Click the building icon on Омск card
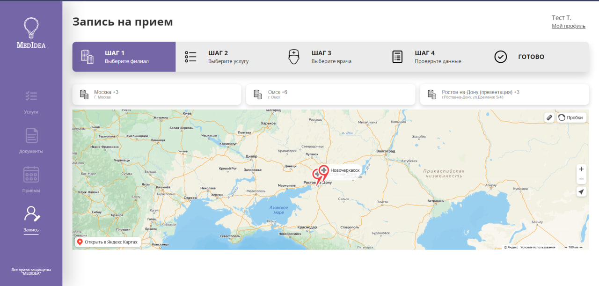The width and height of the screenshot is (599, 286). pos(258,94)
